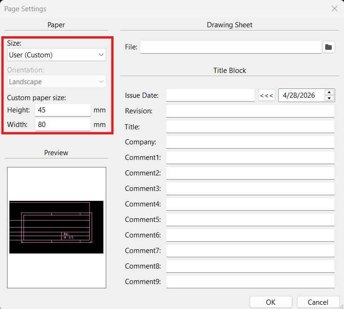
Task: Click the custom paper Height field
Action: tap(63, 110)
